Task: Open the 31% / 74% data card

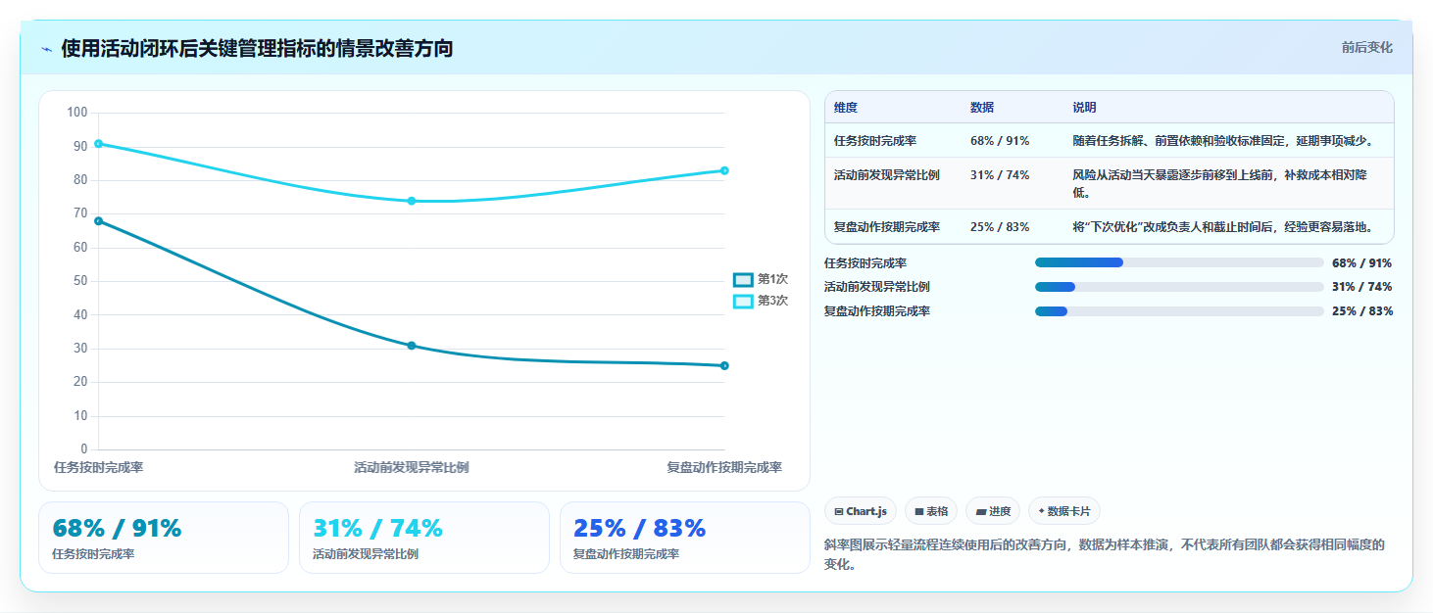Action: click(424, 538)
